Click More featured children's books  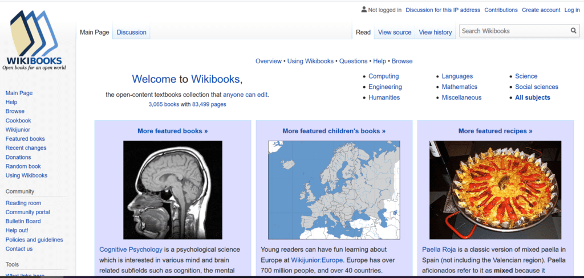click(334, 131)
